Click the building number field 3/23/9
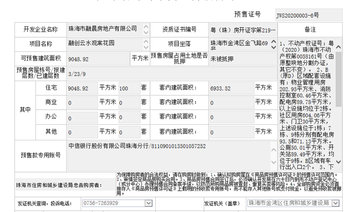 [172, 74]
